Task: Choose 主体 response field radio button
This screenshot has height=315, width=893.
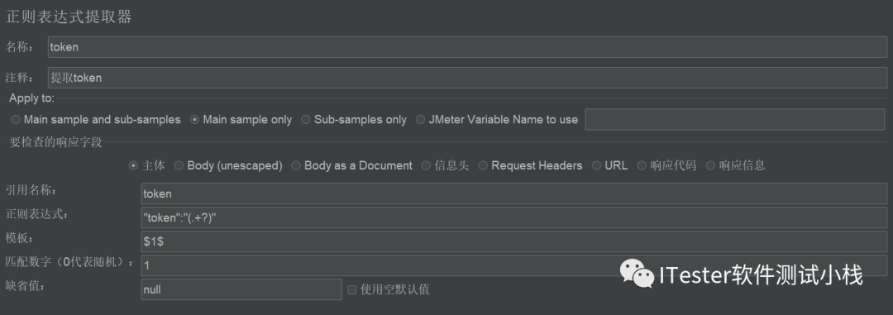Action: coord(133,165)
